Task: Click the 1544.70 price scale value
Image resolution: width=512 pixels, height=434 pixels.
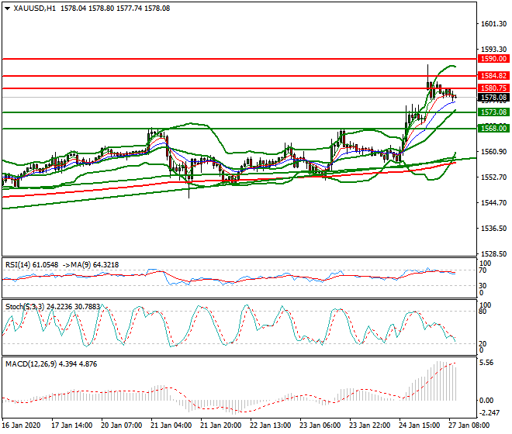Action: 493,203
